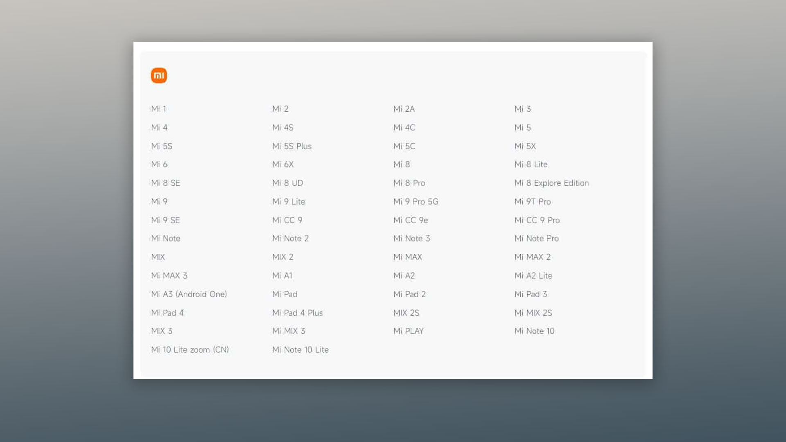Select the 'MIX 2S' entry
The height and width of the screenshot is (442, 786).
[x=407, y=313]
